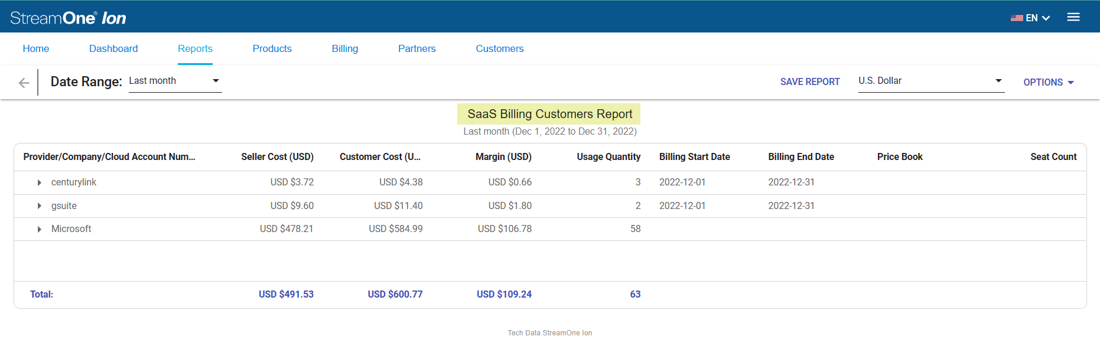The width and height of the screenshot is (1100, 359).
Task: Open the Dashboard tab
Action: click(113, 48)
